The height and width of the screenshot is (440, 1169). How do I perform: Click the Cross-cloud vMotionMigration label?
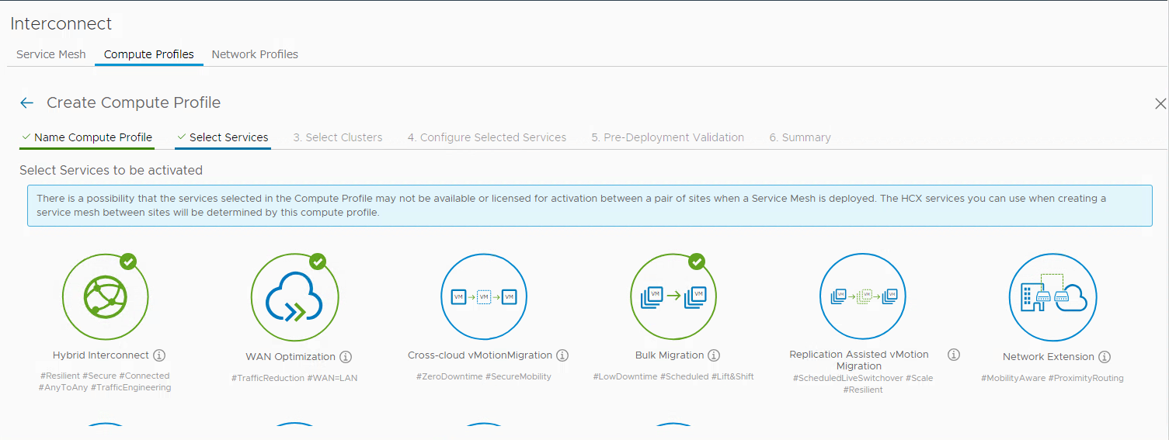coord(480,355)
